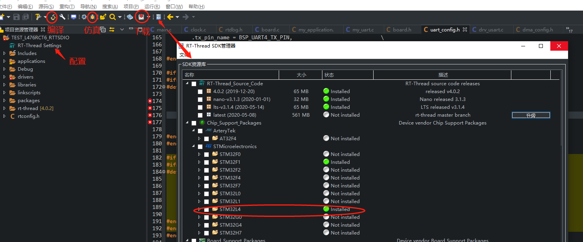Check the STM32L4 package checkbox
Viewport: 583px width, 242px height.
pyautogui.click(x=206, y=209)
